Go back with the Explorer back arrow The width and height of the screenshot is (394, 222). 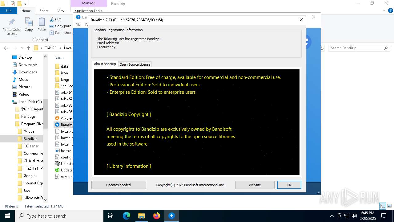click(6, 48)
